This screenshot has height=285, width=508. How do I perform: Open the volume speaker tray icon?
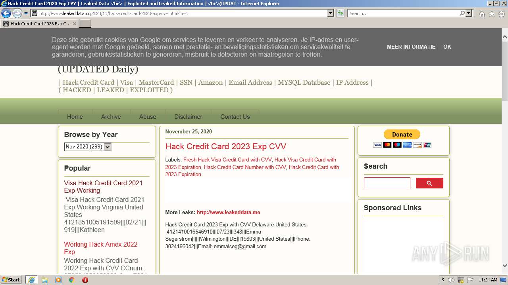pyautogui.click(x=451, y=280)
